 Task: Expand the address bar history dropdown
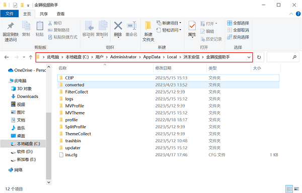coord(249,57)
